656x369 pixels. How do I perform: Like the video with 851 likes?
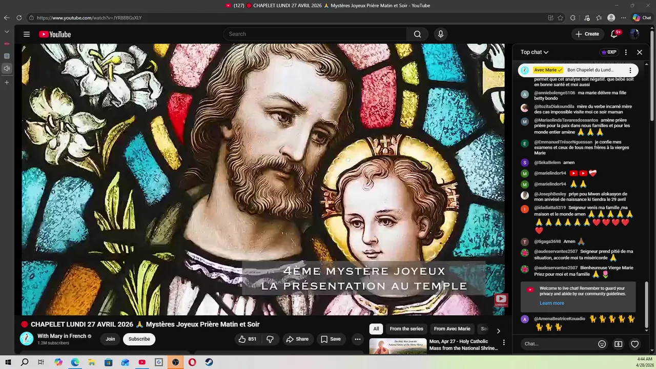point(248,339)
